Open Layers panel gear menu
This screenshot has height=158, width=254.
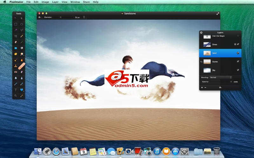click(220, 88)
